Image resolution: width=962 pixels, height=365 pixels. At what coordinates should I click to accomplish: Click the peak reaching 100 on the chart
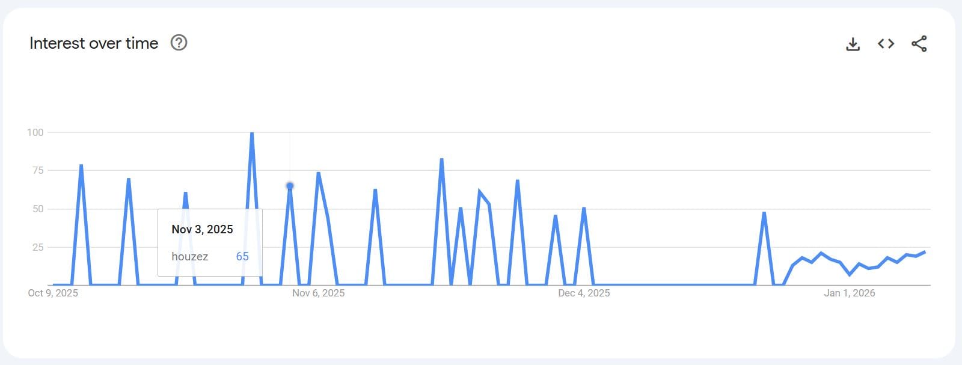coord(252,132)
